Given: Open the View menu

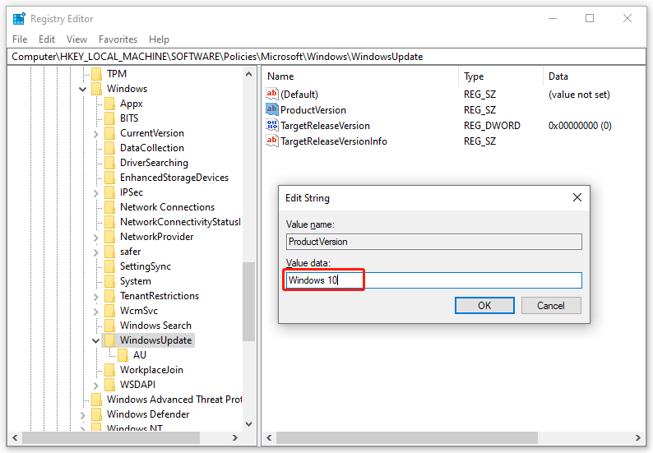Looking at the screenshot, I should click(76, 39).
